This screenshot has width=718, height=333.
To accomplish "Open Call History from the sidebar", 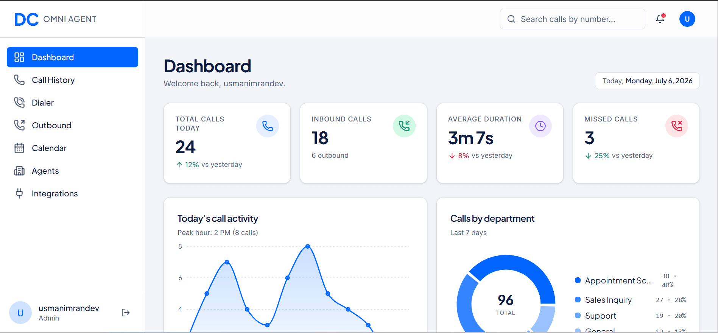I will tap(72, 80).
